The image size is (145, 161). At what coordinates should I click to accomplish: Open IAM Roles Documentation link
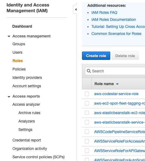(x=114, y=20)
